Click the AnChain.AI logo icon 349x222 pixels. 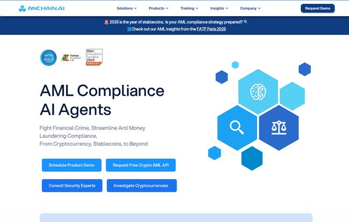click(x=22, y=9)
